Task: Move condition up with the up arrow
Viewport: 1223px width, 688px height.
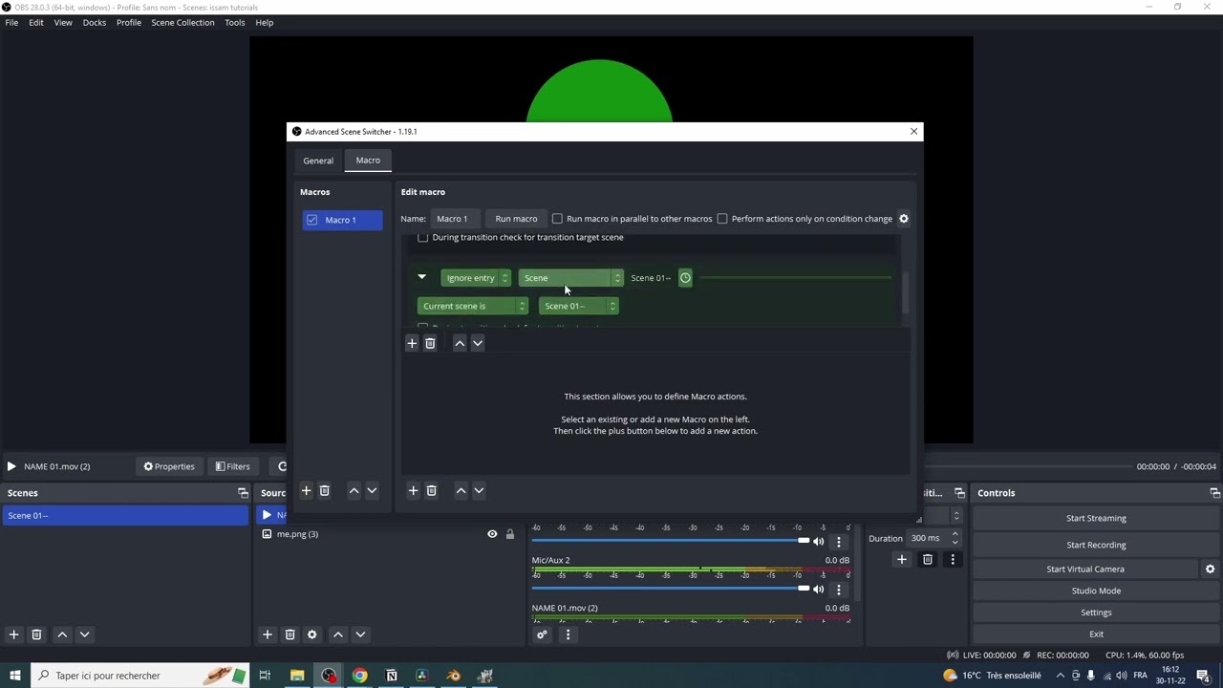Action: (x=460, y=343)
